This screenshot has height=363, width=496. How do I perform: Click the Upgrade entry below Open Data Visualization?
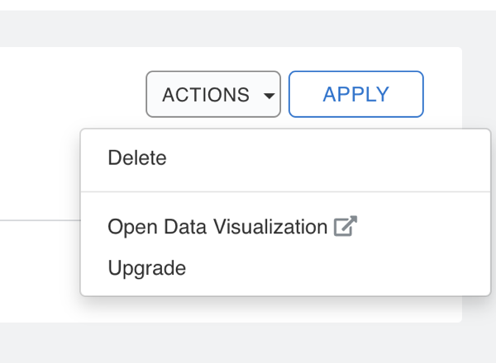point(147,268)
